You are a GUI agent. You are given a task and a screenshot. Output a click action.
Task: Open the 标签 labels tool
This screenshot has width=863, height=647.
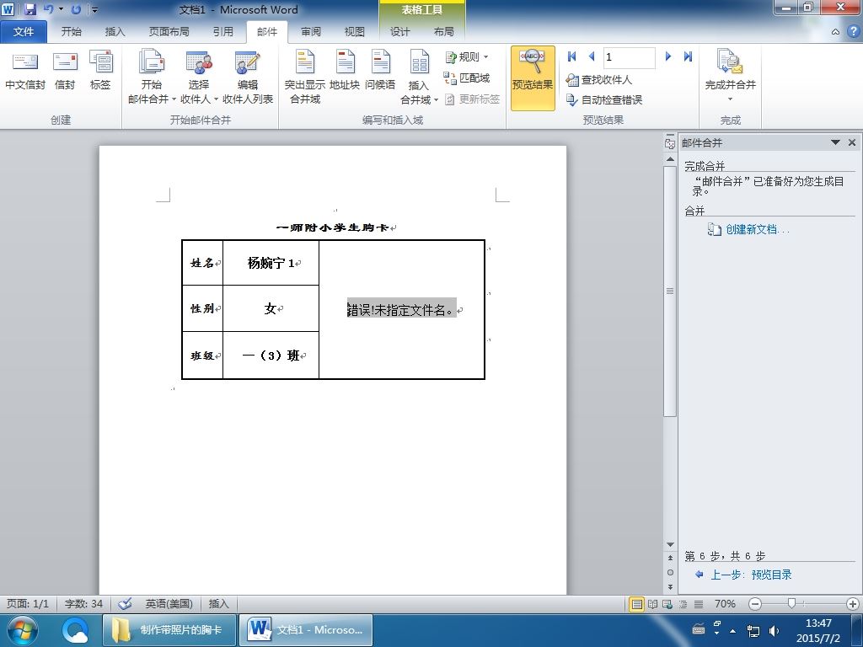point(101,69)
